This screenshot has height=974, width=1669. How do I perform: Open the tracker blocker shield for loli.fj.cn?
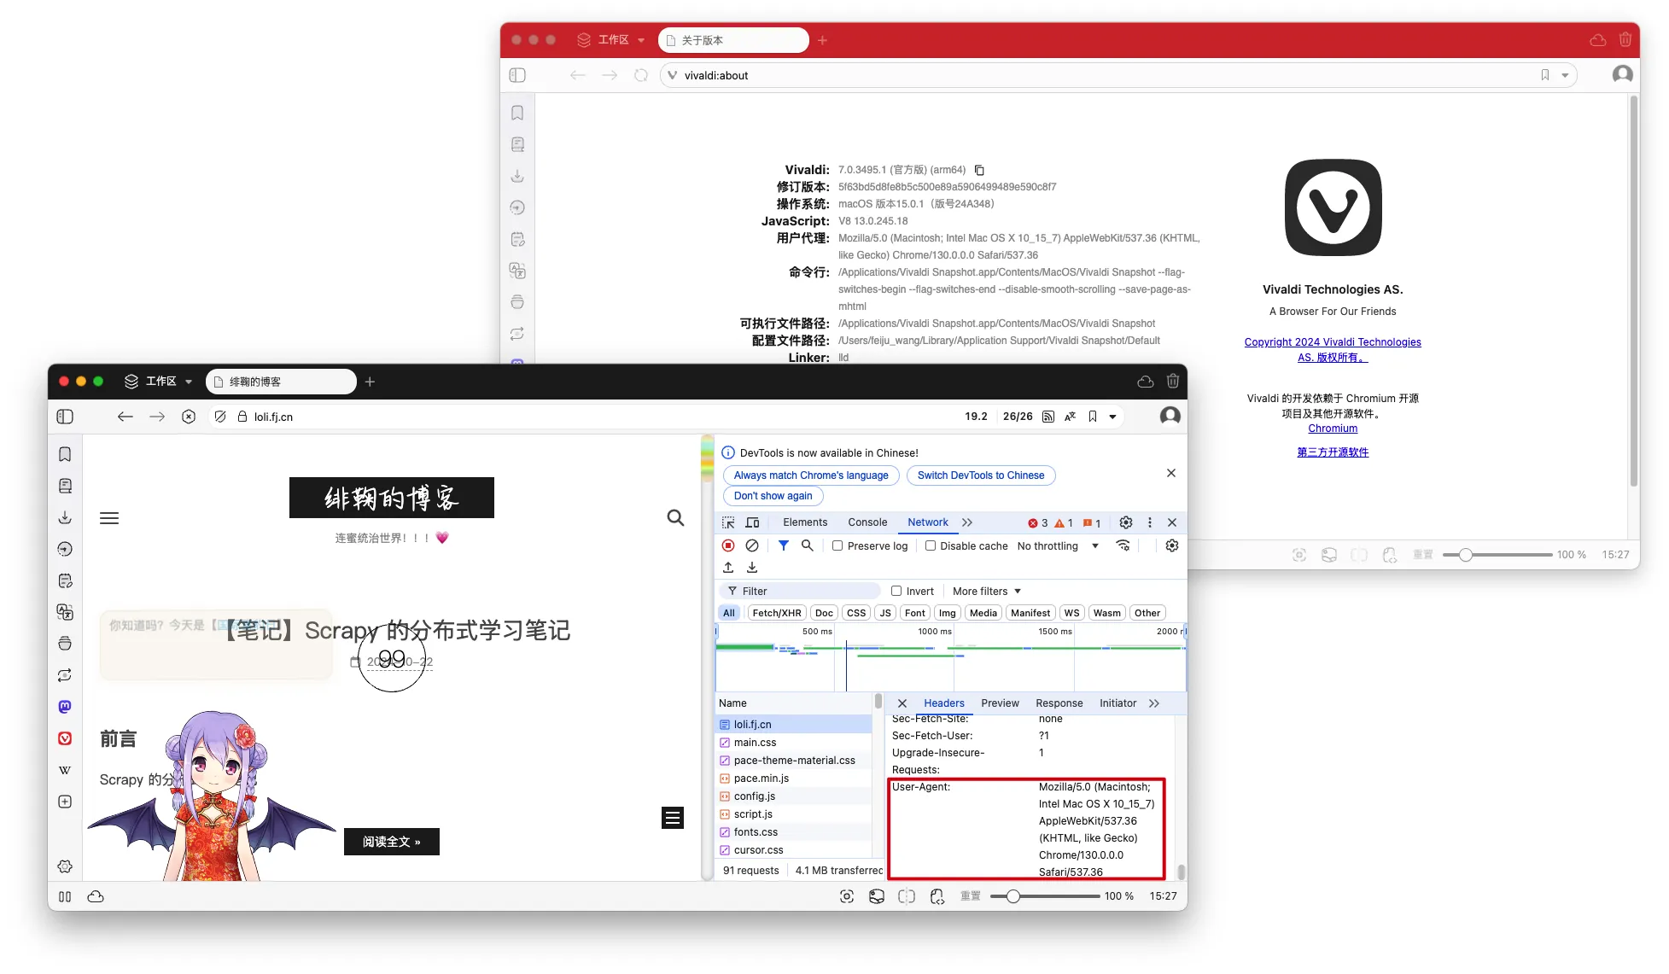tap(220, 417)
